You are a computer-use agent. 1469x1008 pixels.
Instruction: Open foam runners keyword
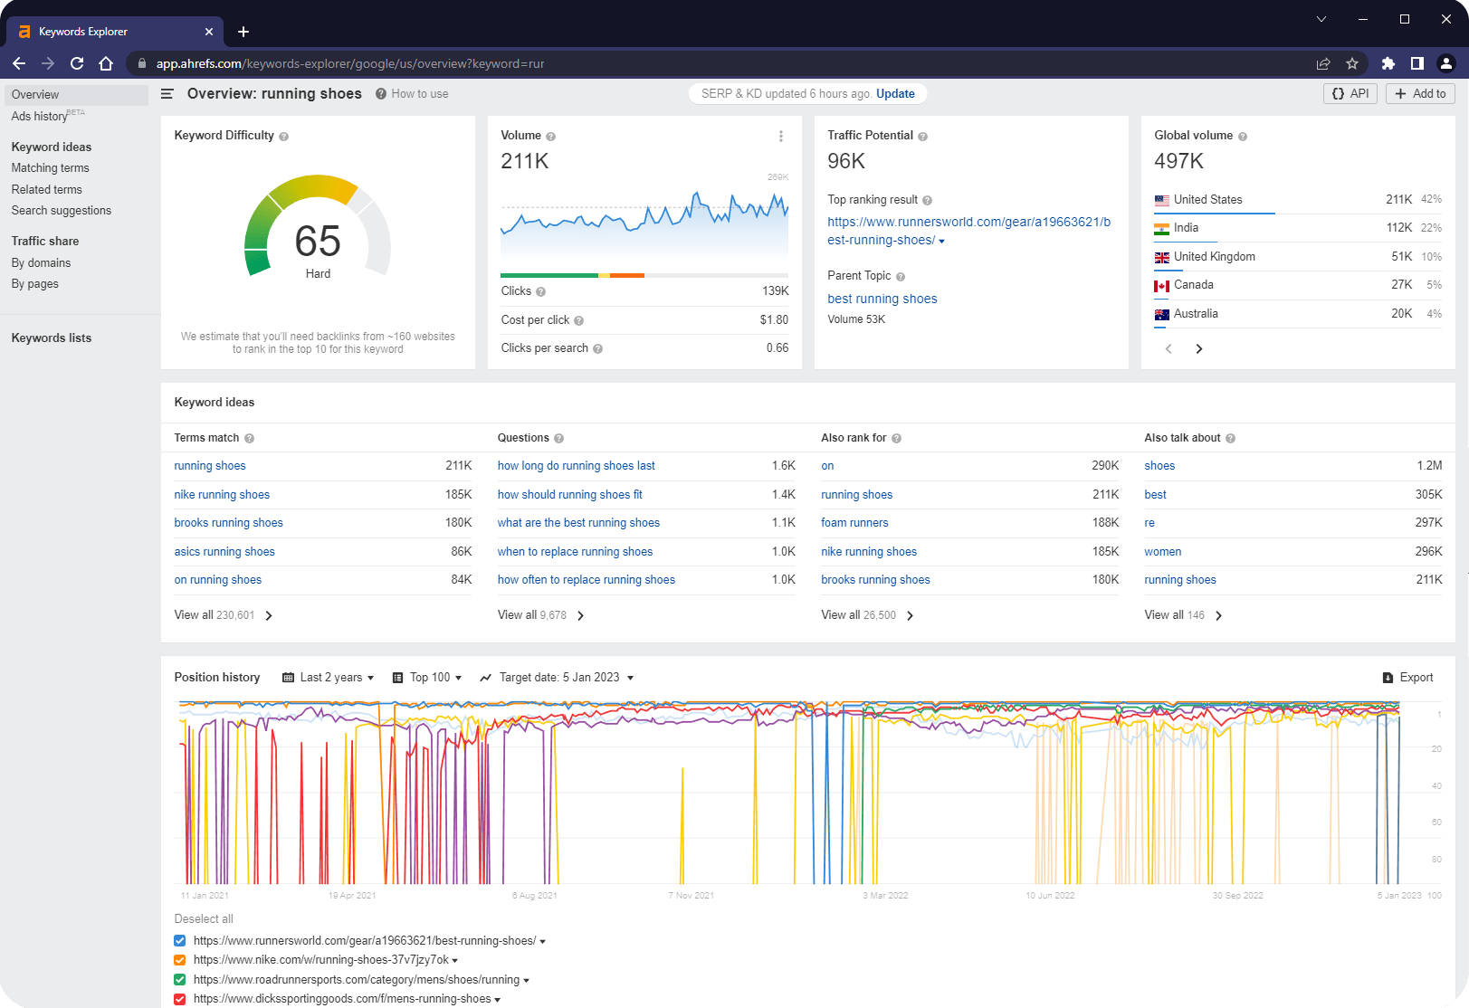[854, 523]
